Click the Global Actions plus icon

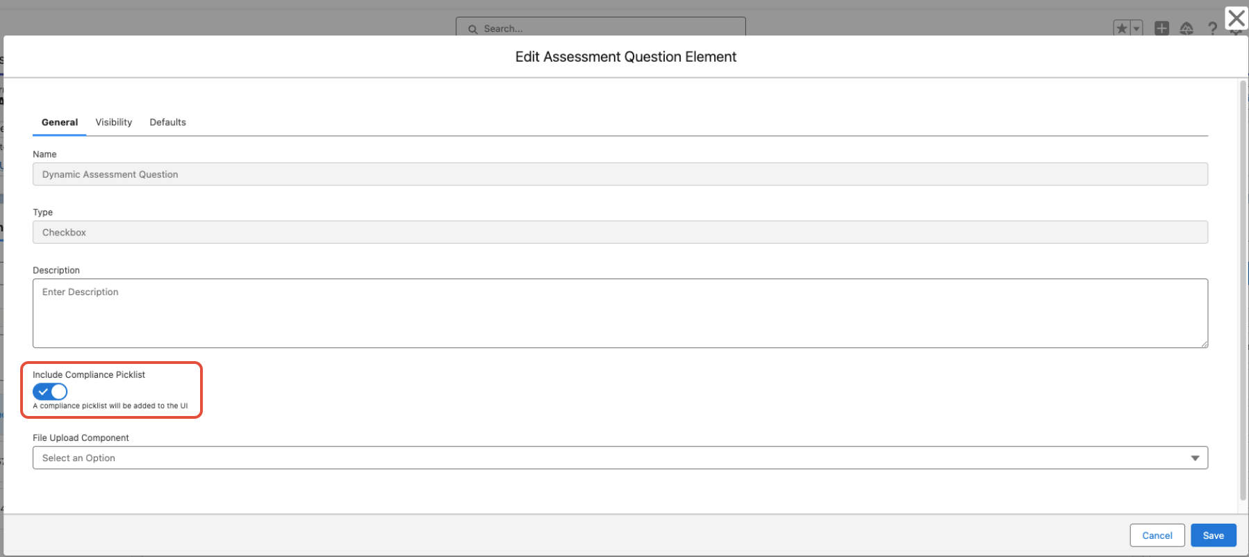click(x=1161, y=28)
